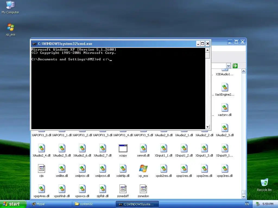Switch to Mypal taskbar button
This screenshot has height=208, width=278.
pos(51,204)
